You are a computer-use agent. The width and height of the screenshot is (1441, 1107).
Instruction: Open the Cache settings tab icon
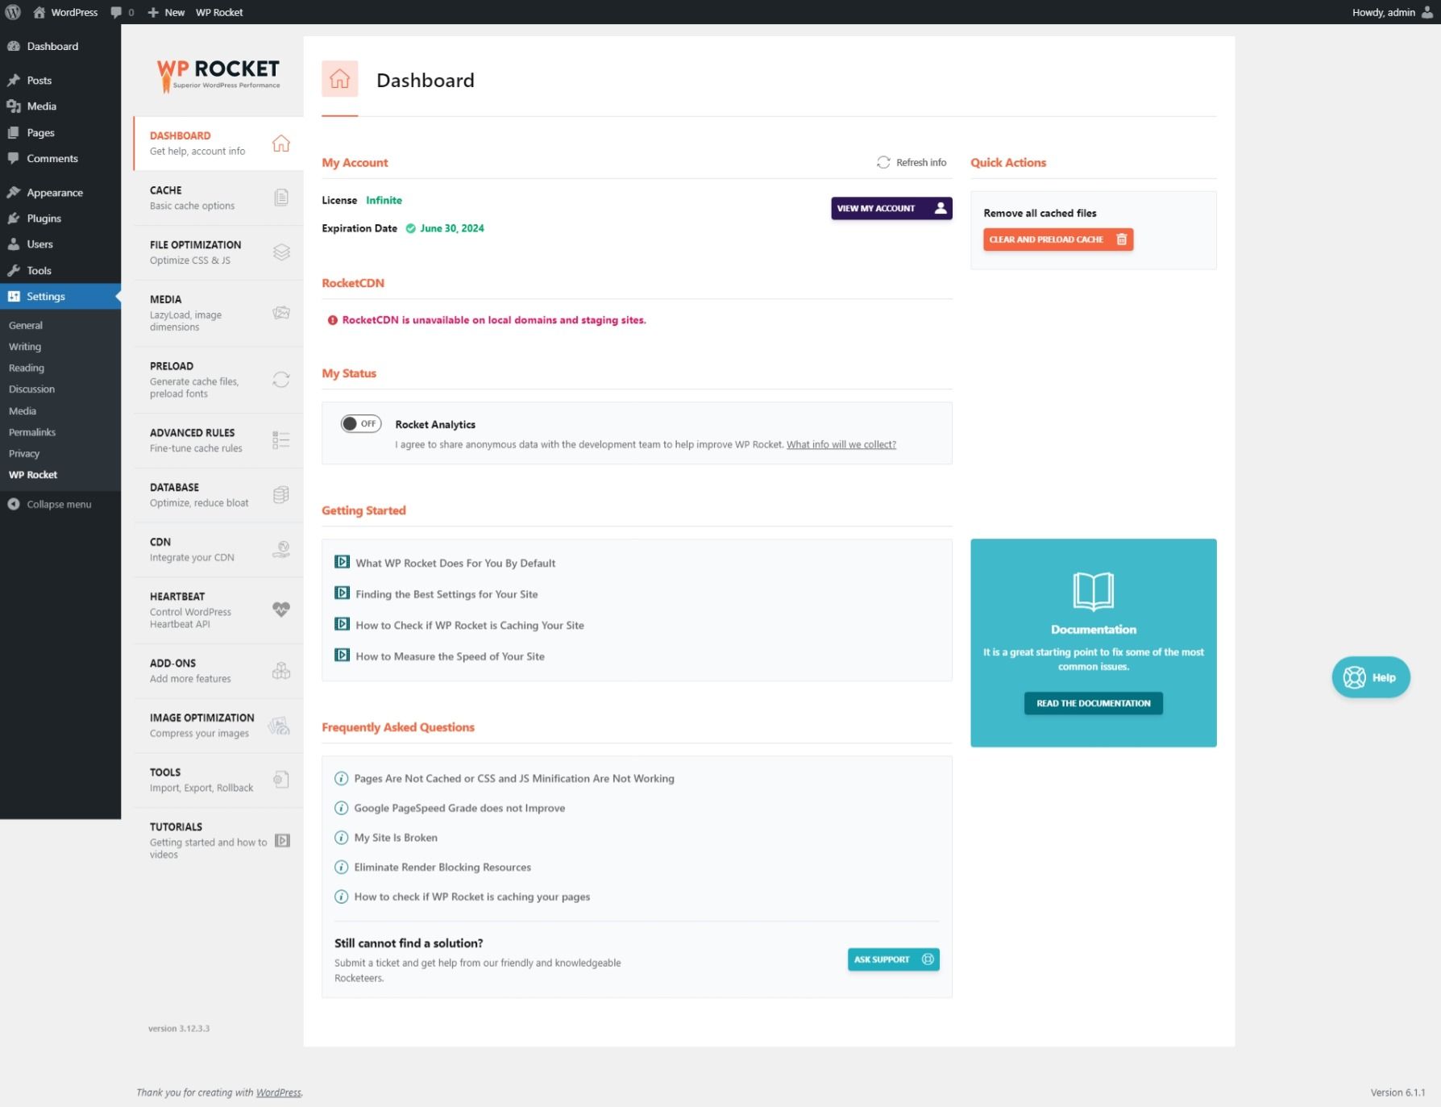[280, 198]
